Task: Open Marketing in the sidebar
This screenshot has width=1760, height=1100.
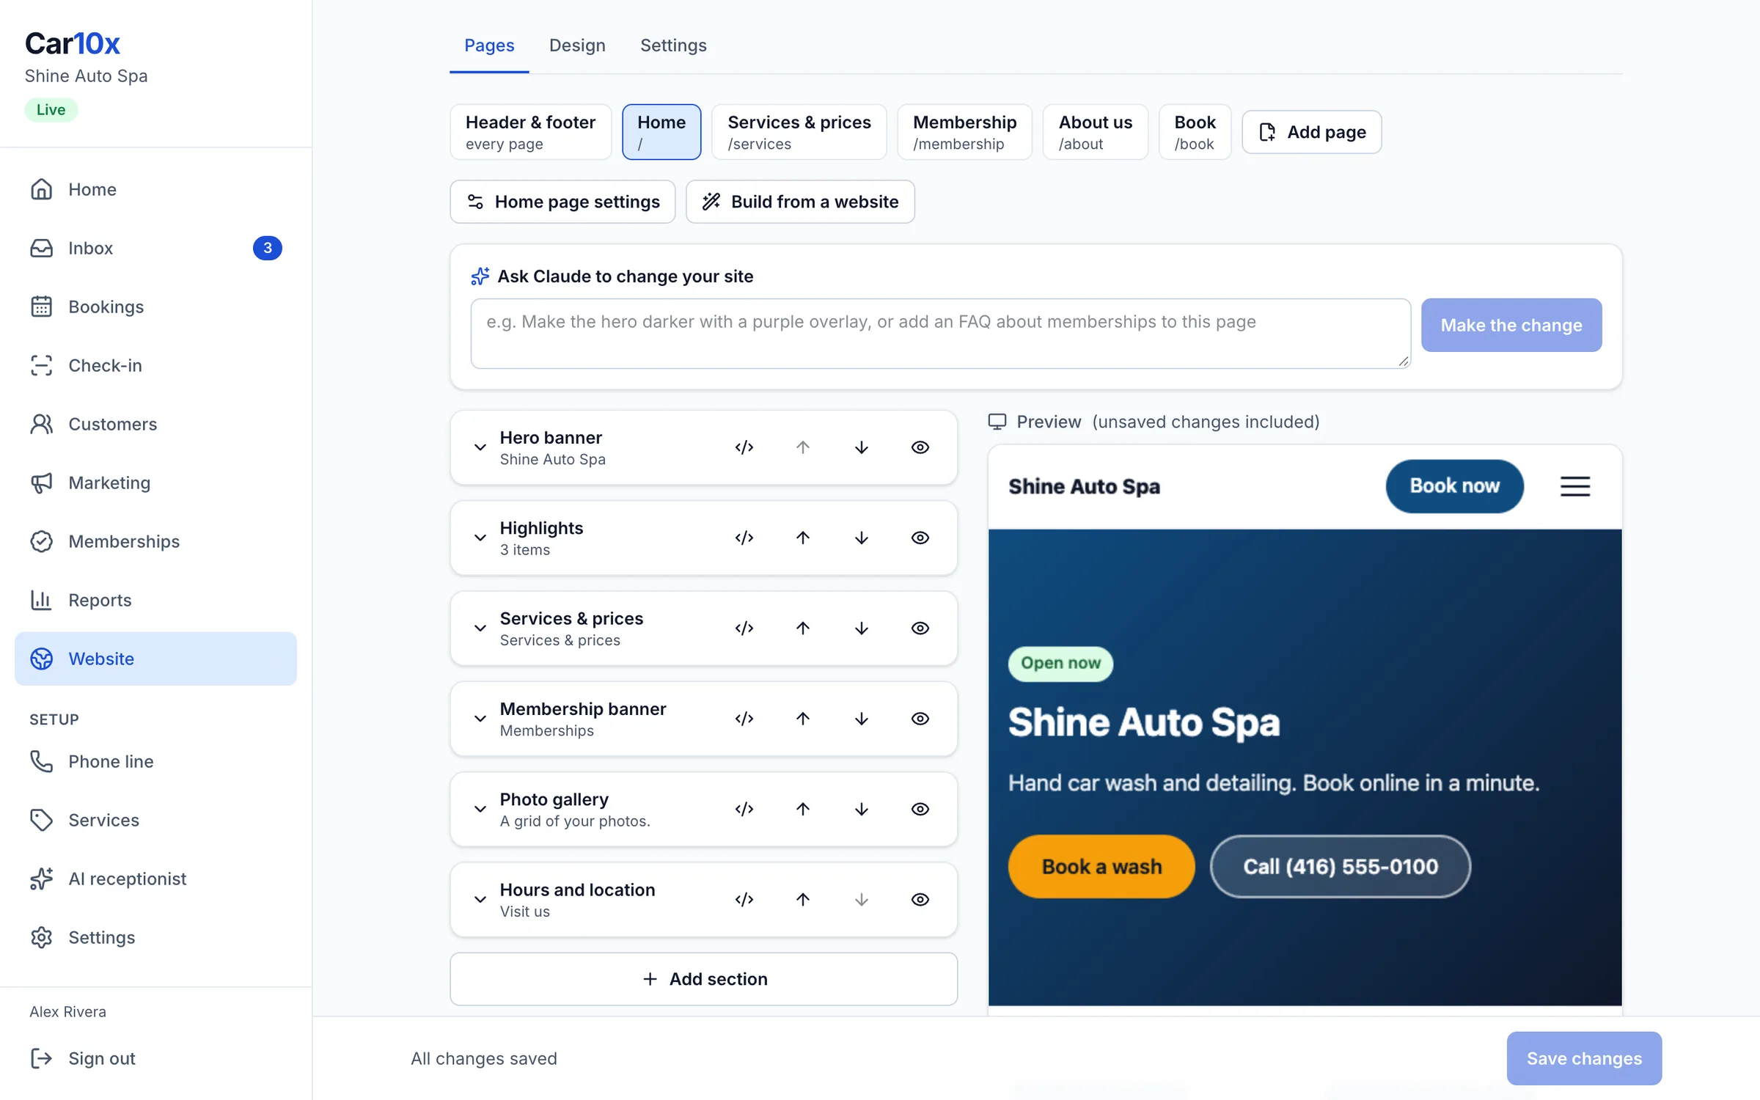Action: coord(155,483)
